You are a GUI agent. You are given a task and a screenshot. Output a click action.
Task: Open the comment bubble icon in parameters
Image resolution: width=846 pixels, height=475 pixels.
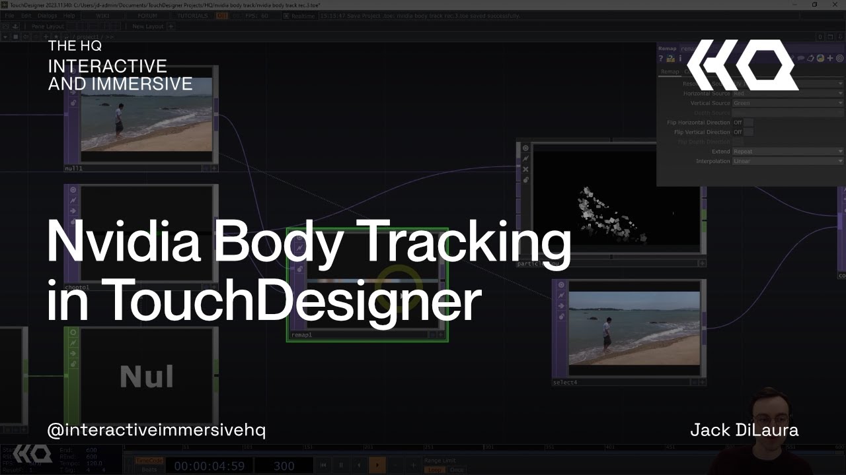point(800,59)
